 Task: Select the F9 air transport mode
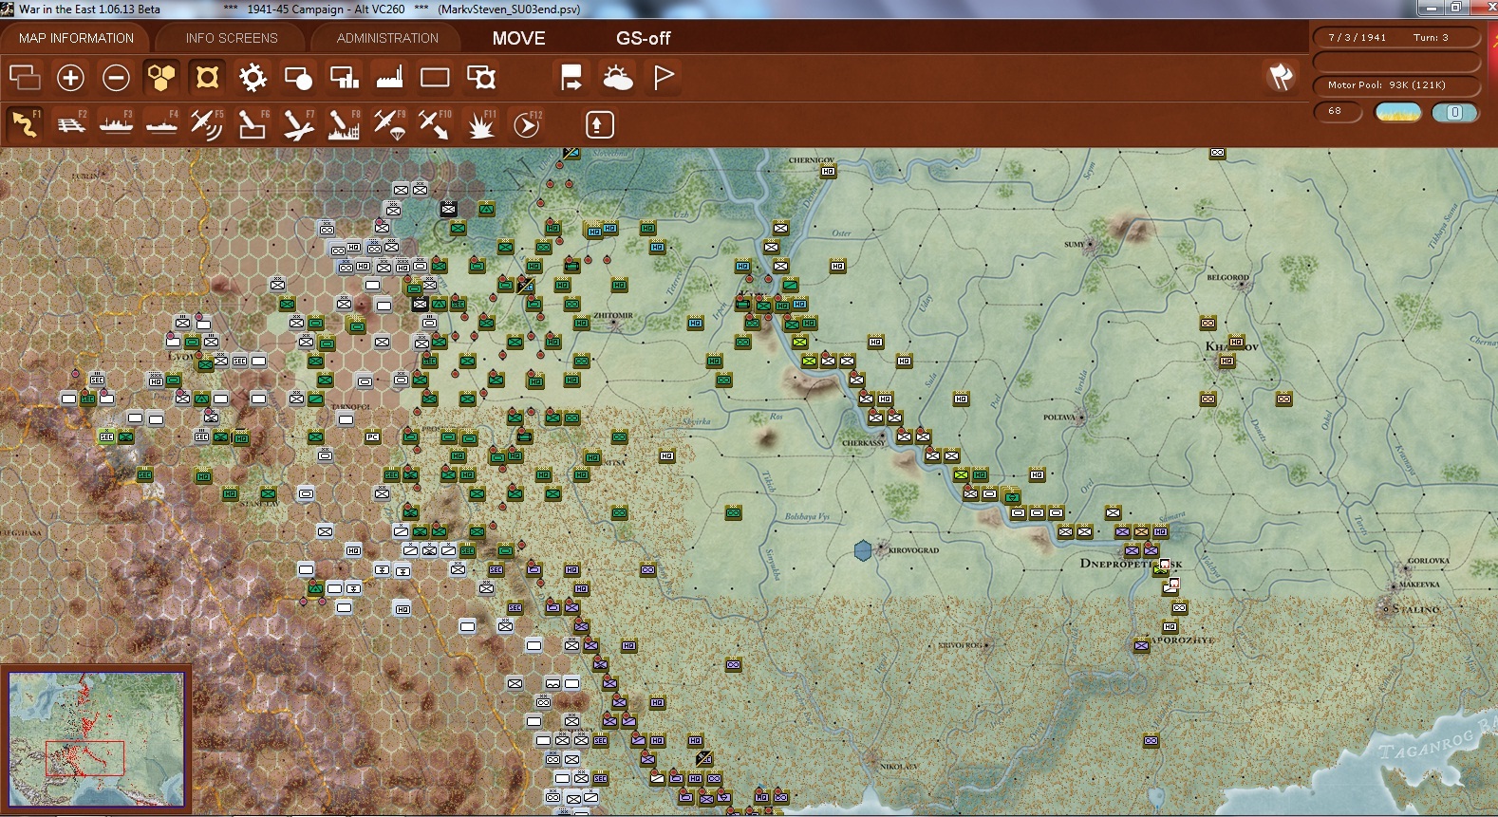(389, 124)
